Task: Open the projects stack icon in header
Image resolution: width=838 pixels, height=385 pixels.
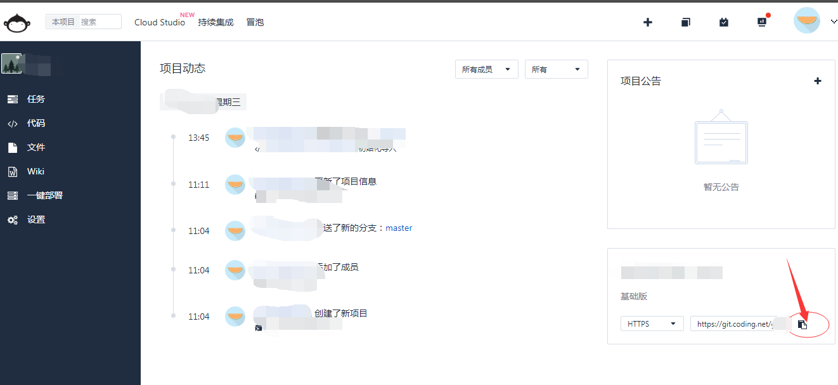Action: click(685, 22)
